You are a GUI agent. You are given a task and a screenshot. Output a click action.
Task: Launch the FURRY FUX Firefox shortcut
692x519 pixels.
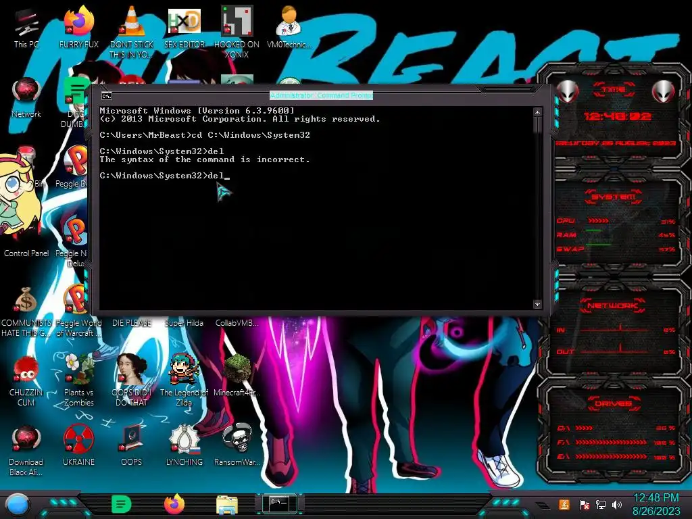(78, 27)
